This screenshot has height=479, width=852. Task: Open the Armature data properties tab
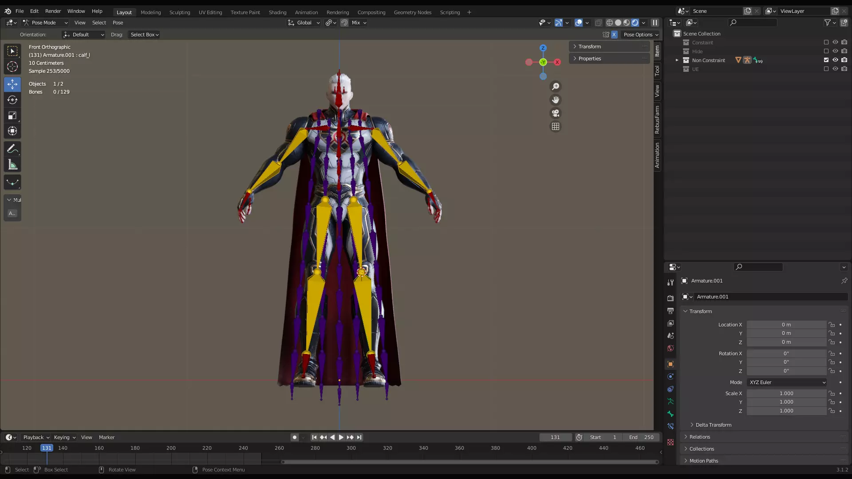pos(671,401)
